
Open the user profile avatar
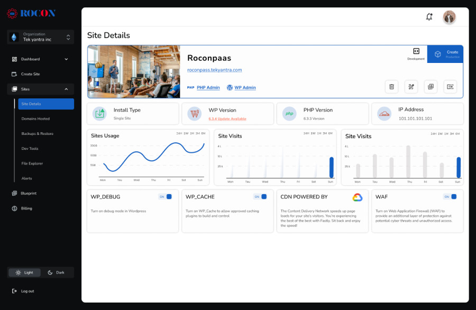[x=449, y=17]
